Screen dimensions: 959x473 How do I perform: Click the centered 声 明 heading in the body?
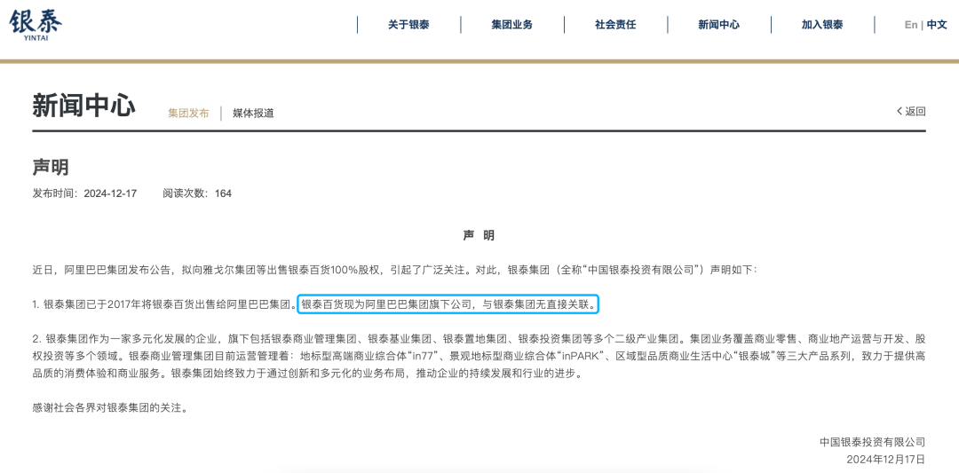(479, 235)
